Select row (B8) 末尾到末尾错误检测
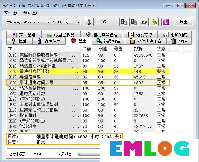Viewport: 199px width, 162px height. pos(88,105)
